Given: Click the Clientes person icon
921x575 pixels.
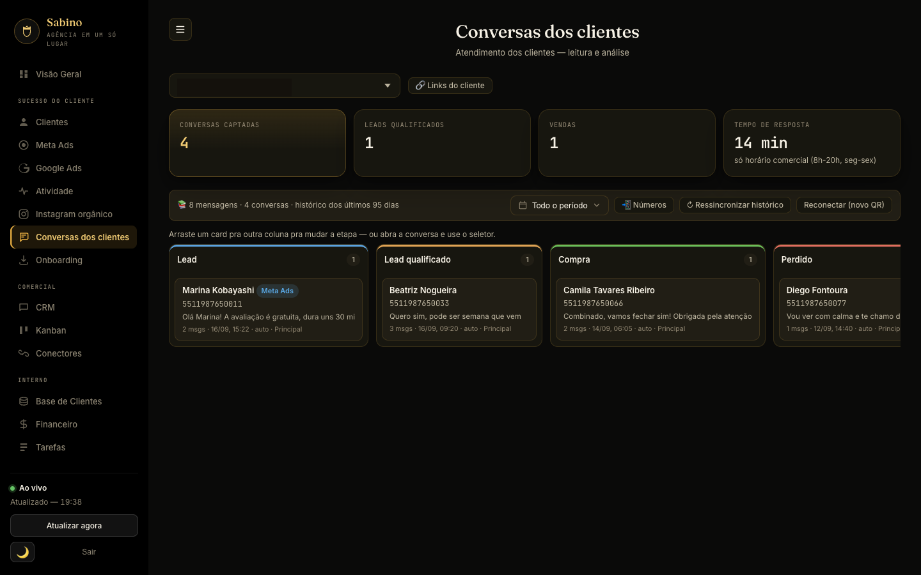Looking at the screenshot, I should coord(24,122).
